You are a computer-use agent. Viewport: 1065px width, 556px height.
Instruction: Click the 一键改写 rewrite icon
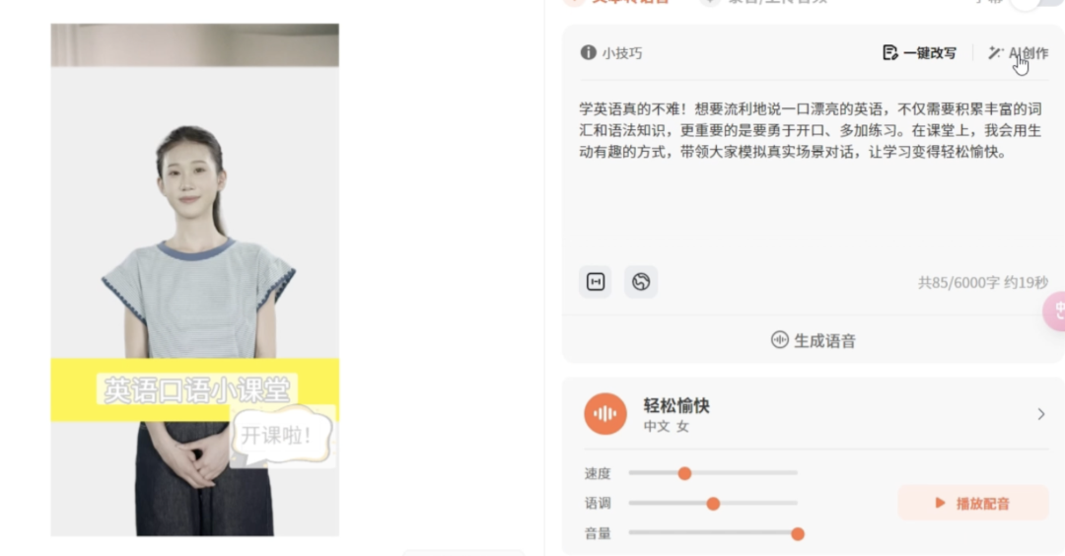[889, 52]
